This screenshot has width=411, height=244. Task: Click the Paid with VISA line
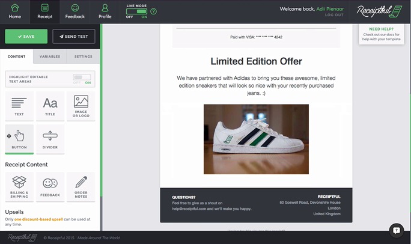pyautogui.click(x=256, y=37)
